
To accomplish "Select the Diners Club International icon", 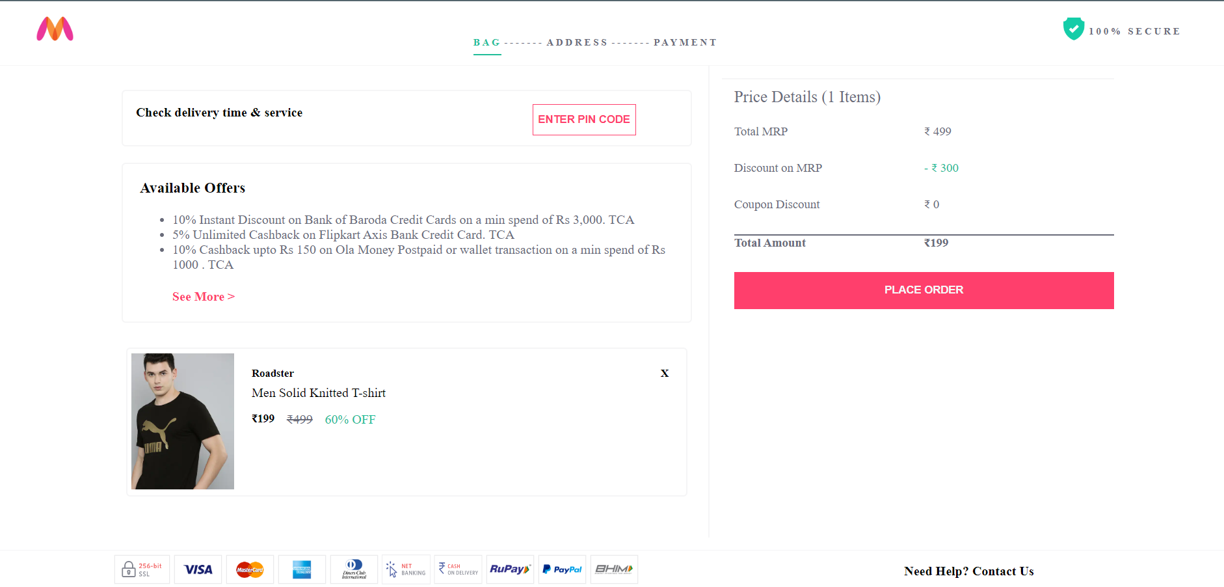I will [354, 569].
